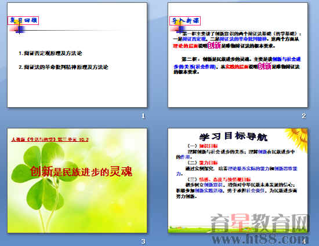Open the green clover slide 3
This screenshot has height=246, width=319.
pyautogui.click(x=77, y=181)
